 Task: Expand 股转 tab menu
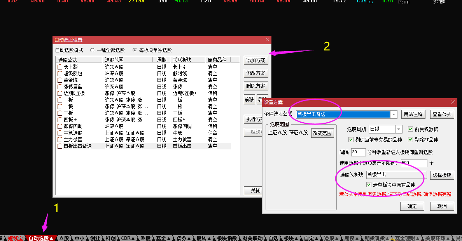click(209, 238)
